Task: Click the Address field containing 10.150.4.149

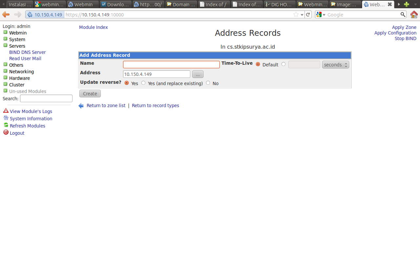Action: click(157, 74)
